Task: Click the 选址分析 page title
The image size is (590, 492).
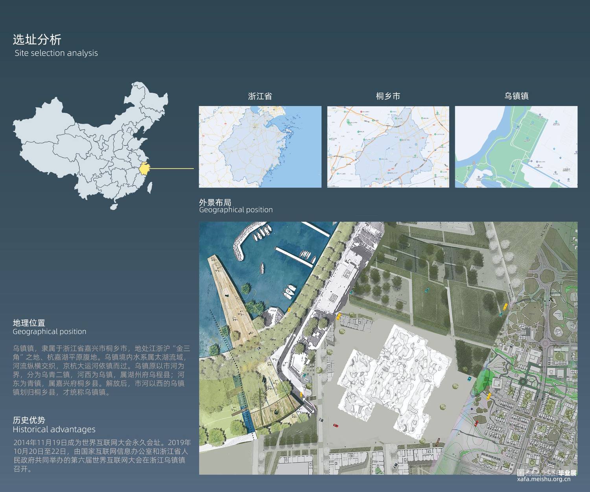Action: [37, 39]
